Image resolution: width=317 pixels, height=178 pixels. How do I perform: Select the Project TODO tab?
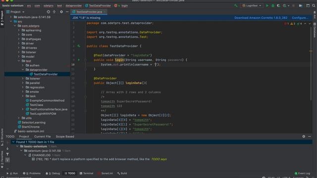pyautogui.click(x=24, y=136)
